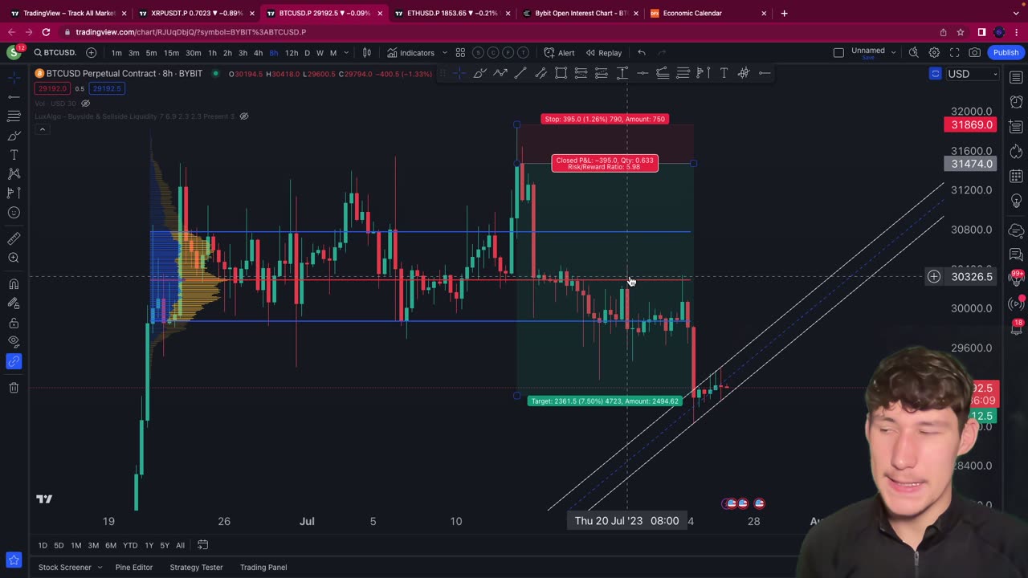
Task: Open Indicators dialog
Action: (x=410, y=52)
